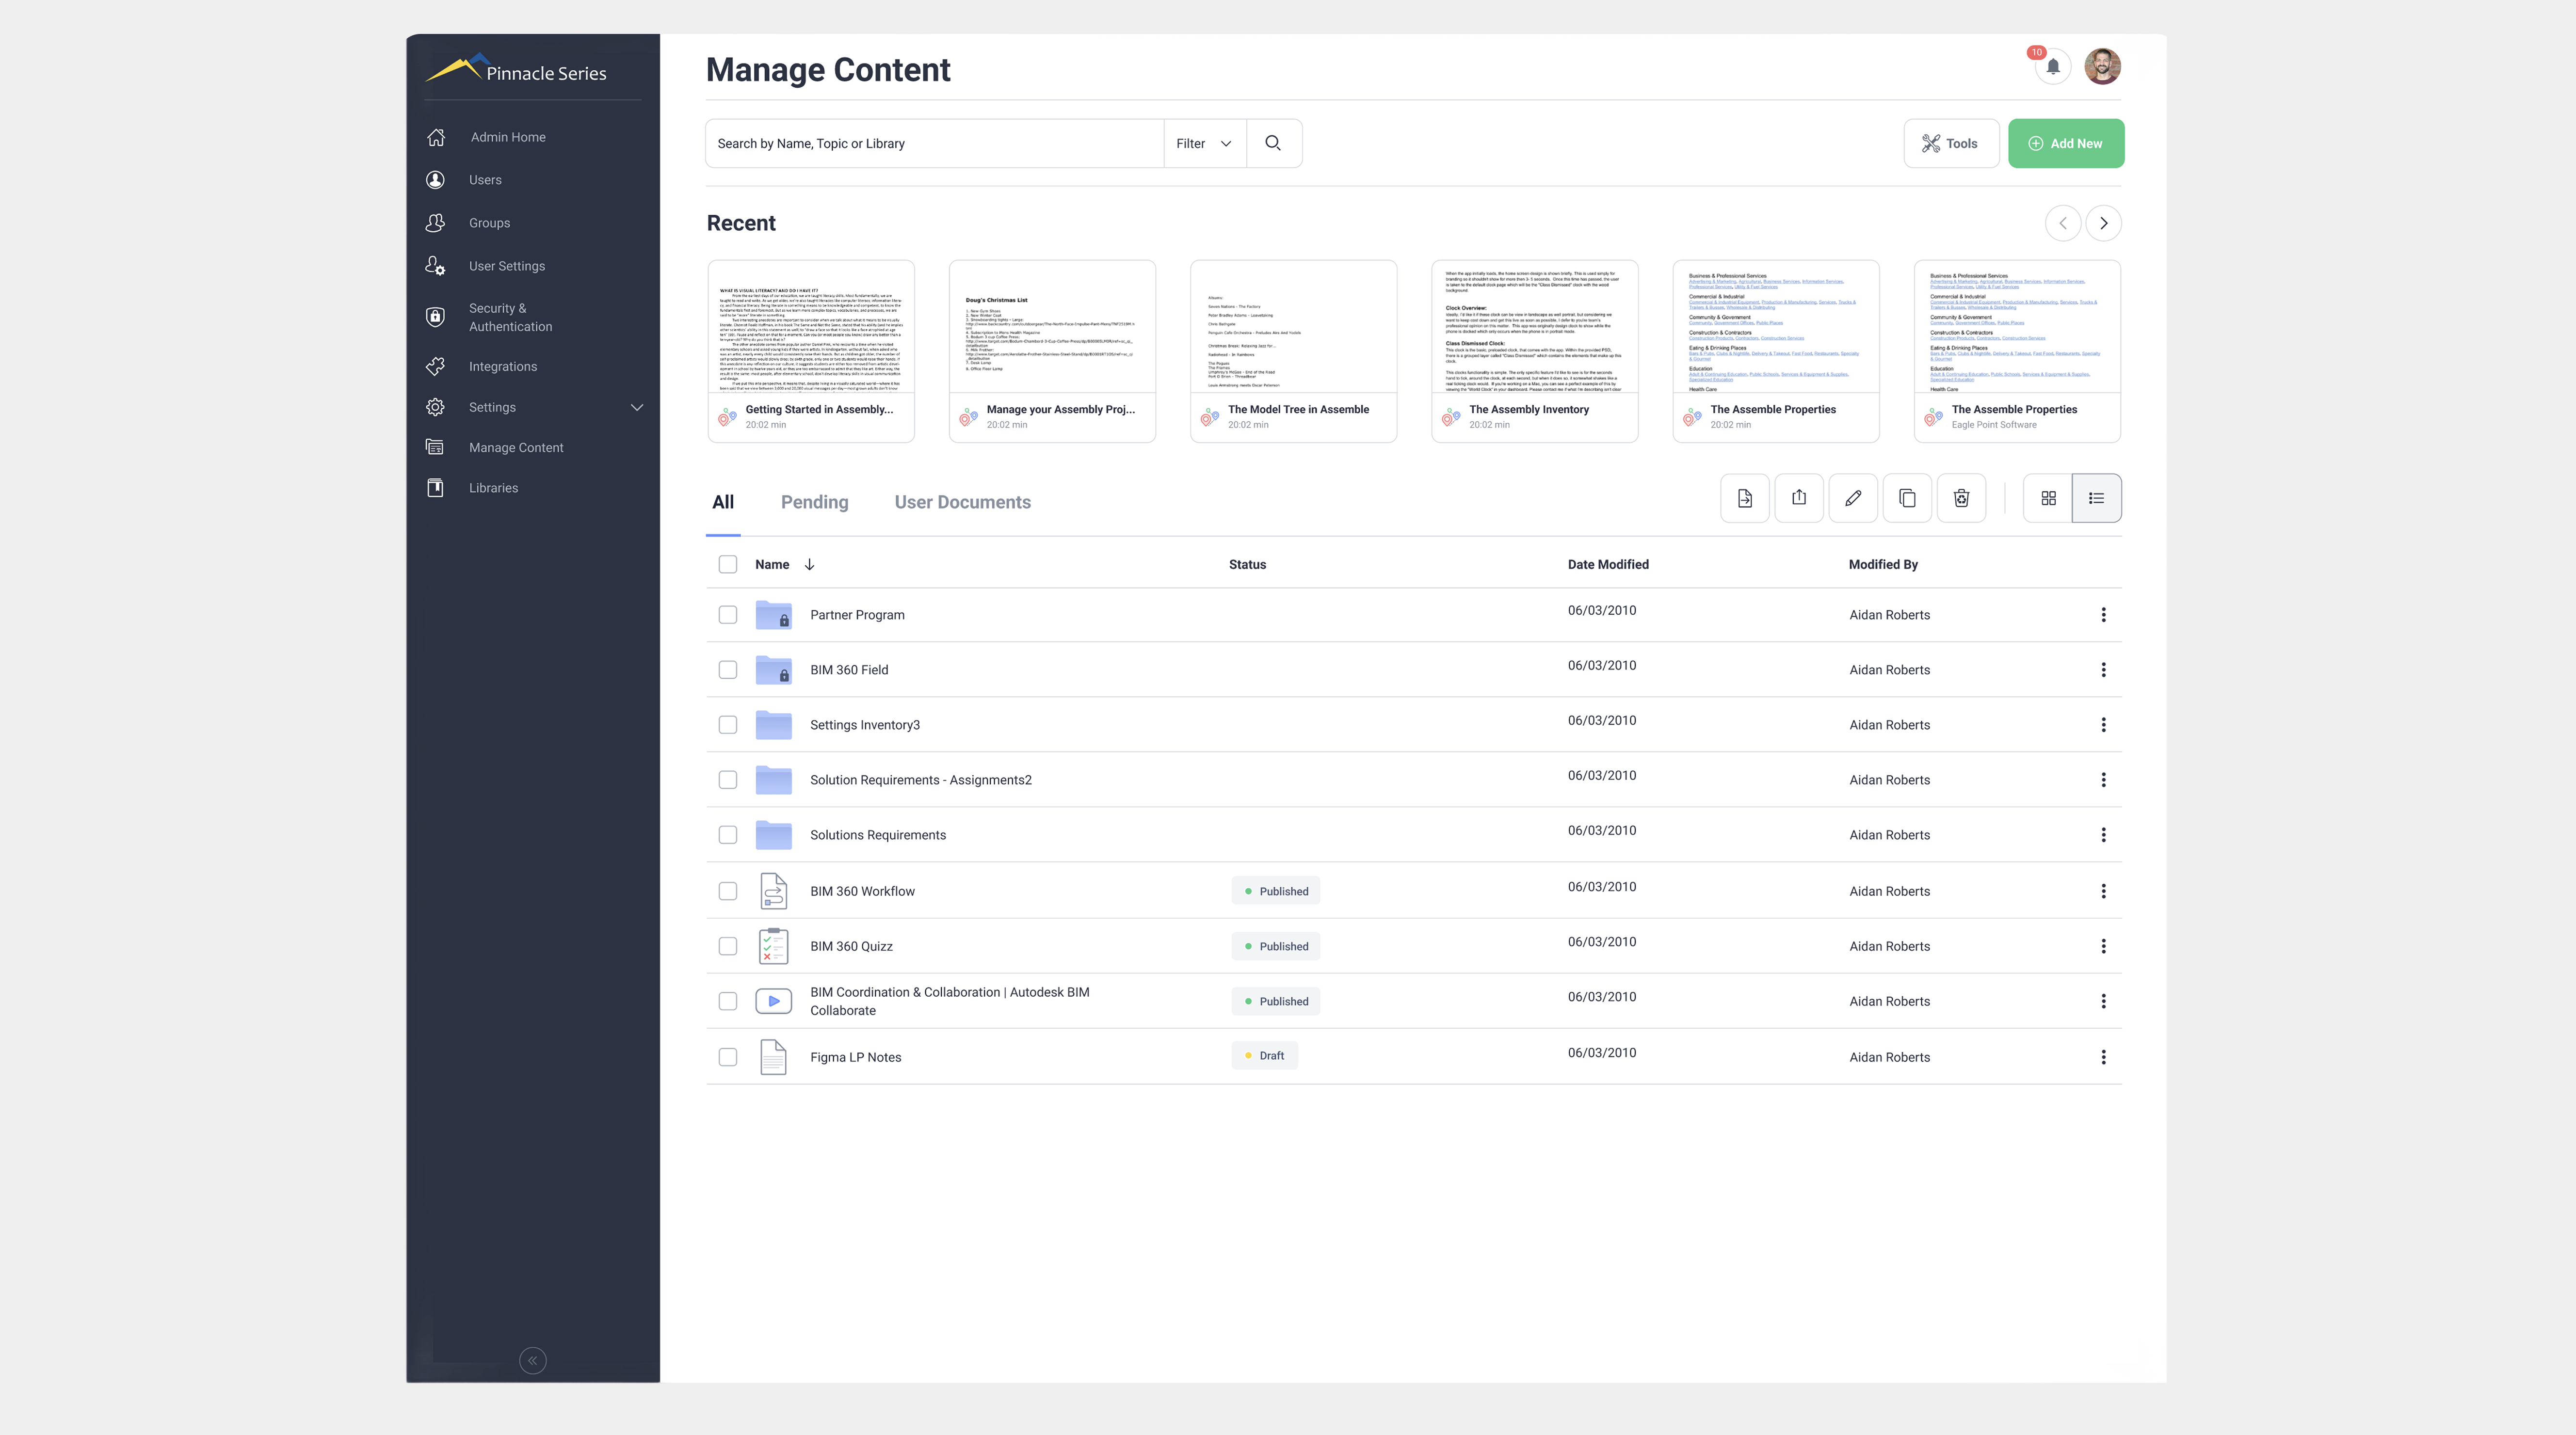The width and height of the screenshot is (2576, 1435).
Task: Click the Add New button
Action: 2066,143
